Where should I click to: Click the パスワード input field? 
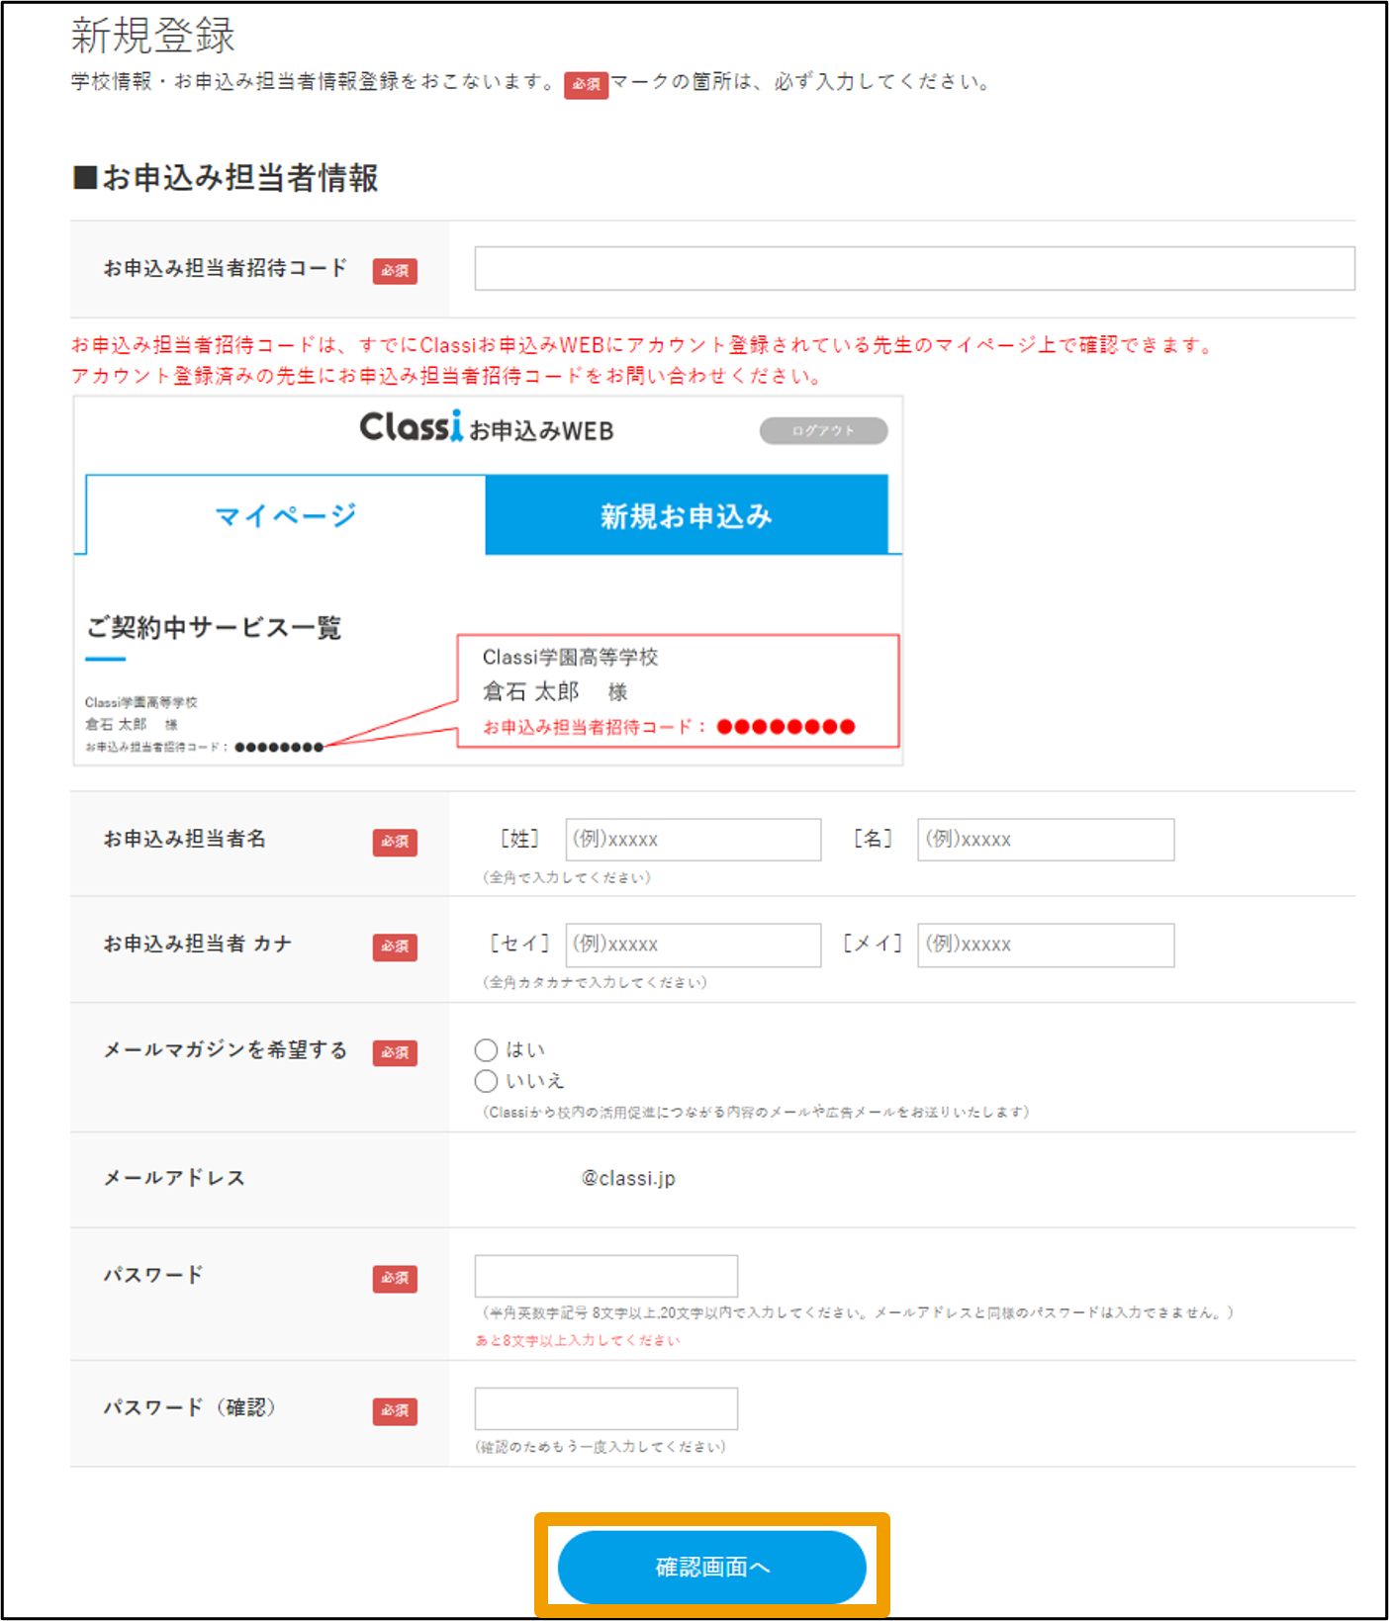tap(605, 1276)
